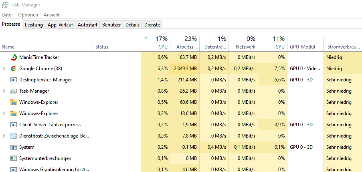Open the Ansicht menu
Screen dimensions: 362x172
pyautogui.click(x=52, y=15)
